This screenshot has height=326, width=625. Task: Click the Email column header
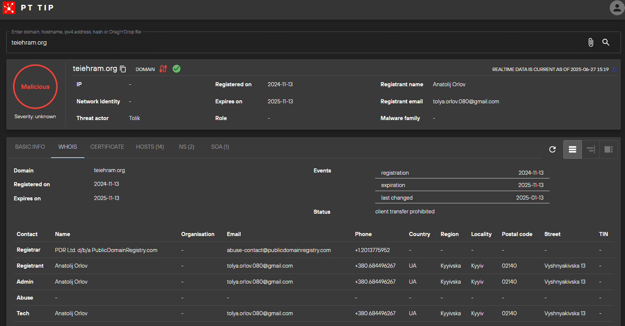234,234
